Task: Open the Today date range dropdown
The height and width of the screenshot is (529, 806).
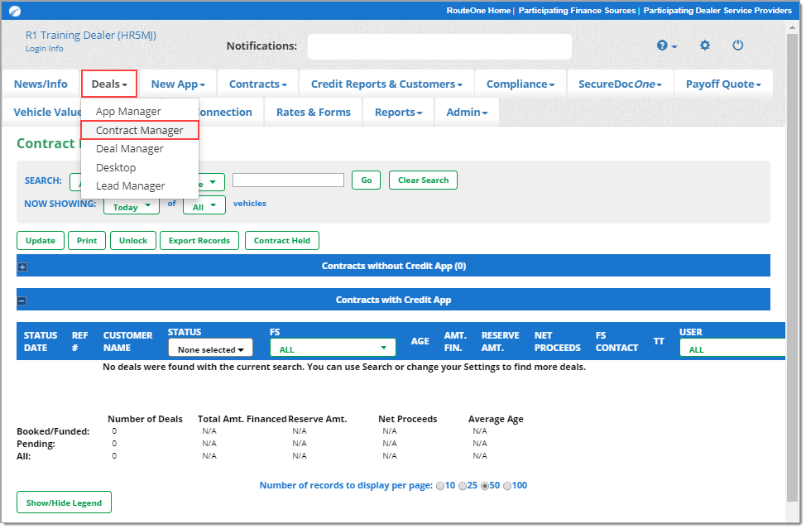Action: 132,207
